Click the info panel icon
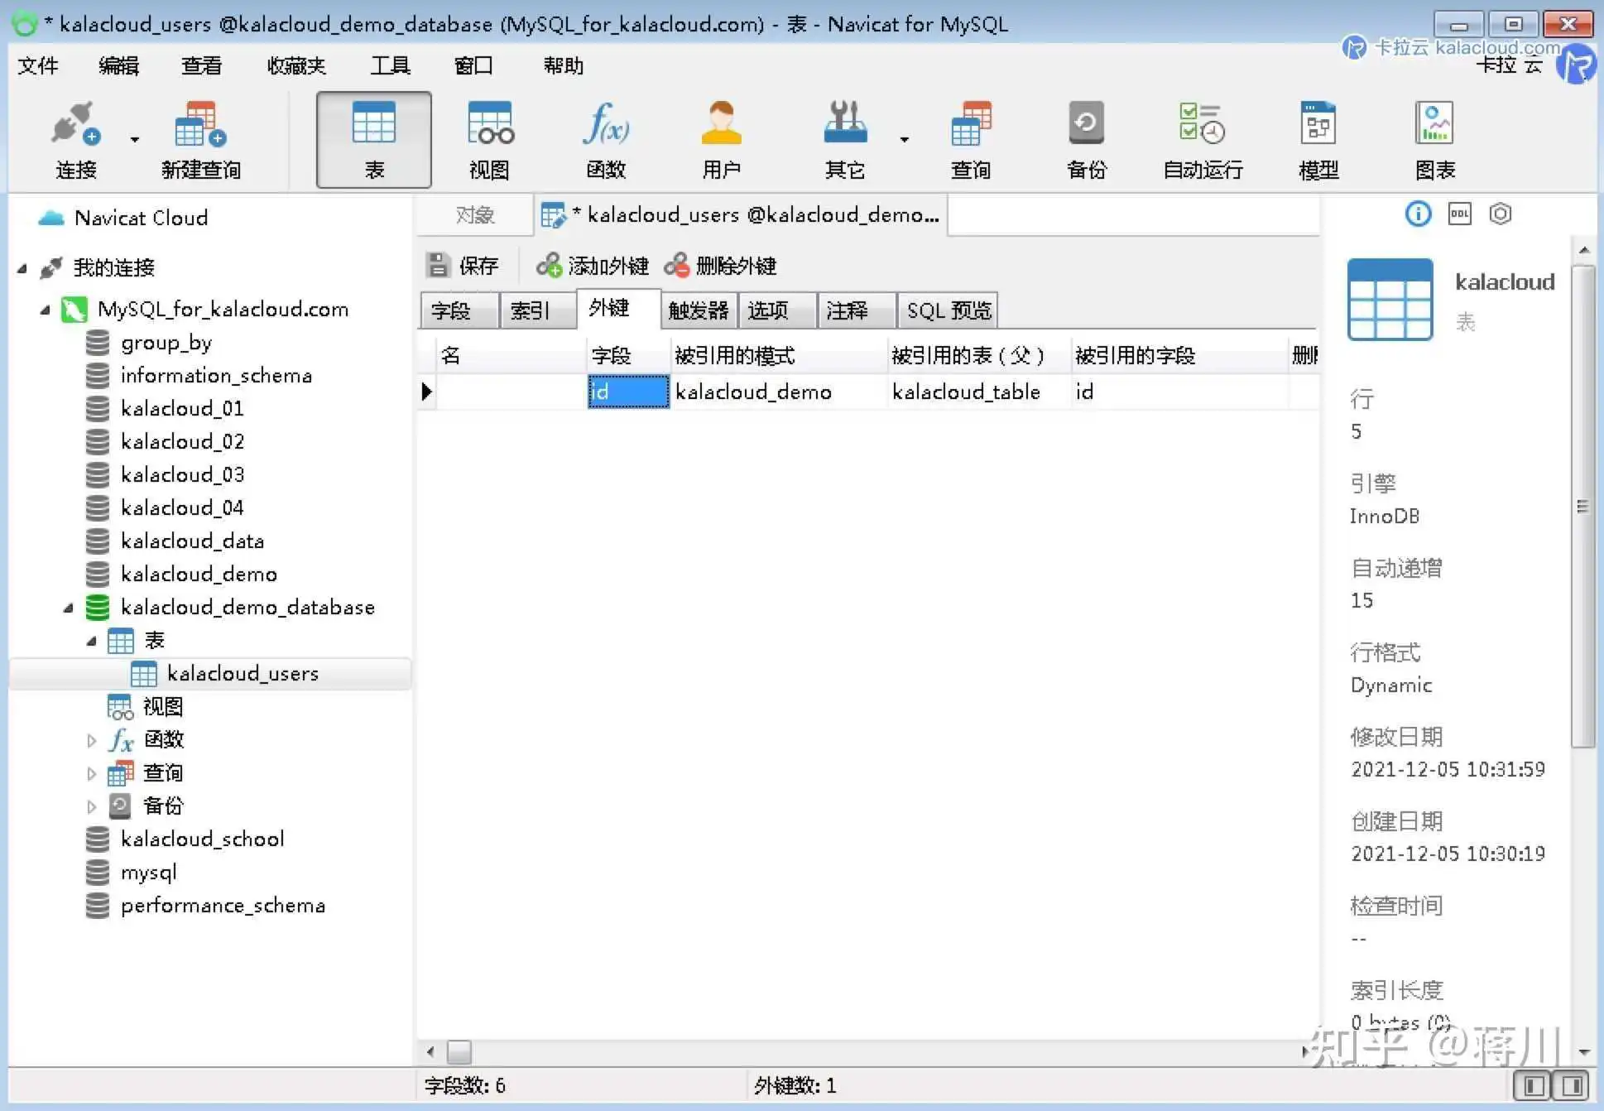Viewport: 1604px width, 1111px height. click(x=1418, y=214)
